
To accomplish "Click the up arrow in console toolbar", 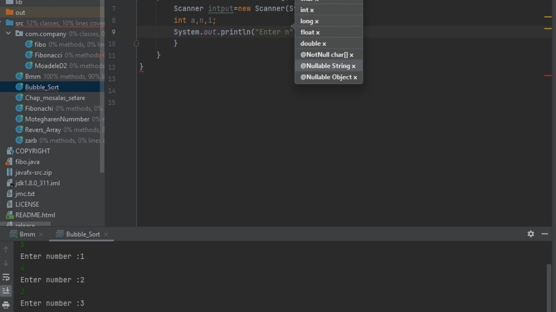I will pos(6,250).
